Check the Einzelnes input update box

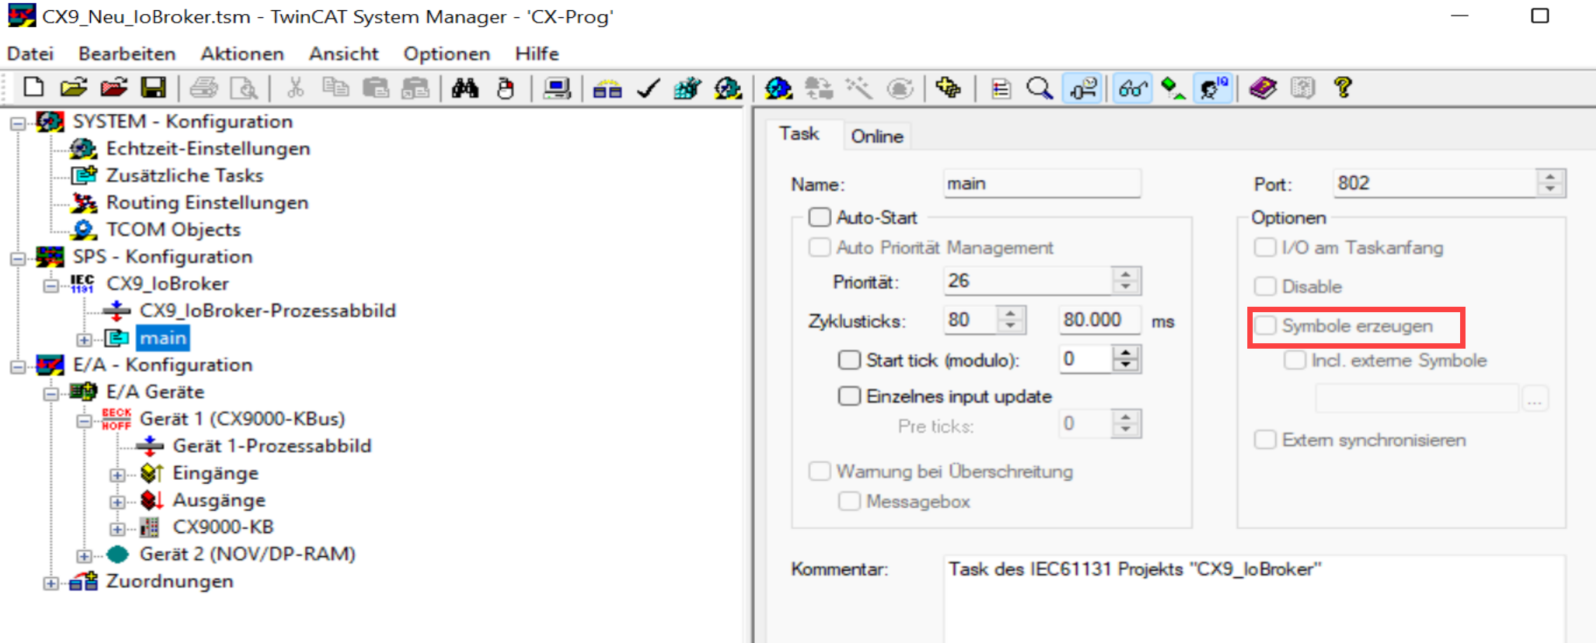click(850, 396)
